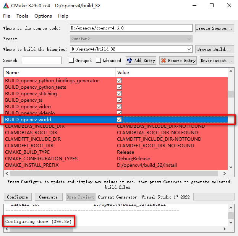Click the red X Remove Entry icon
The height and width of the screenshot is (236, 238).
[x=164, y=60]
